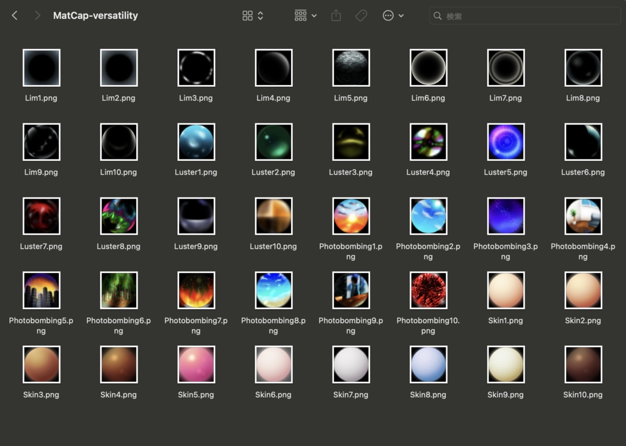Viewport: 626px width, 446px height.
Task: Open the More actions ellipsis icon
Action: [389, 16]
